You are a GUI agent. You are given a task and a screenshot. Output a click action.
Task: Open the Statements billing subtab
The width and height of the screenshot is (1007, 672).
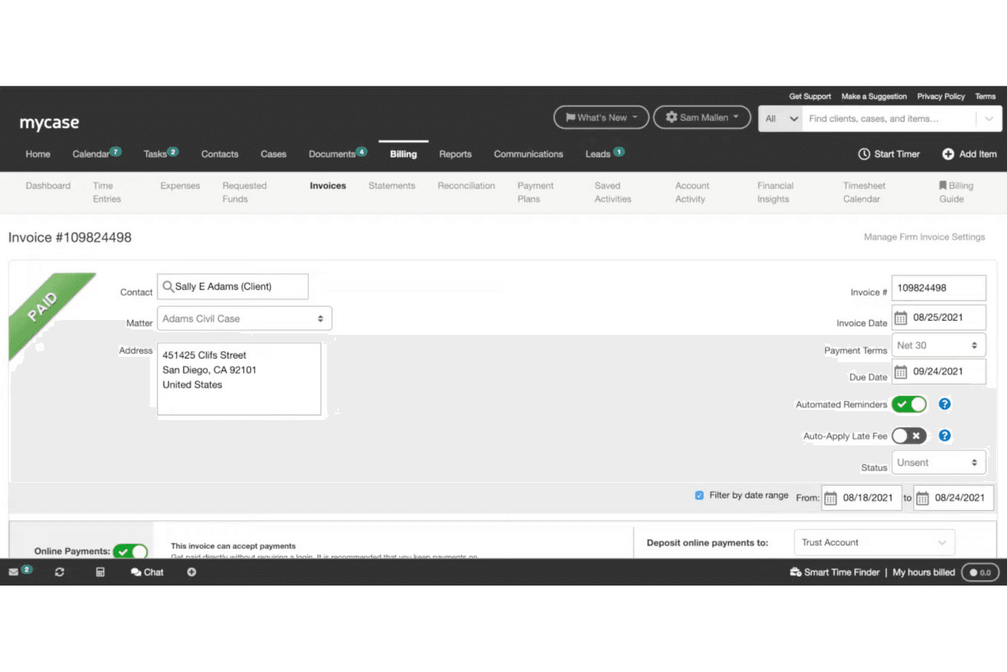392,185
